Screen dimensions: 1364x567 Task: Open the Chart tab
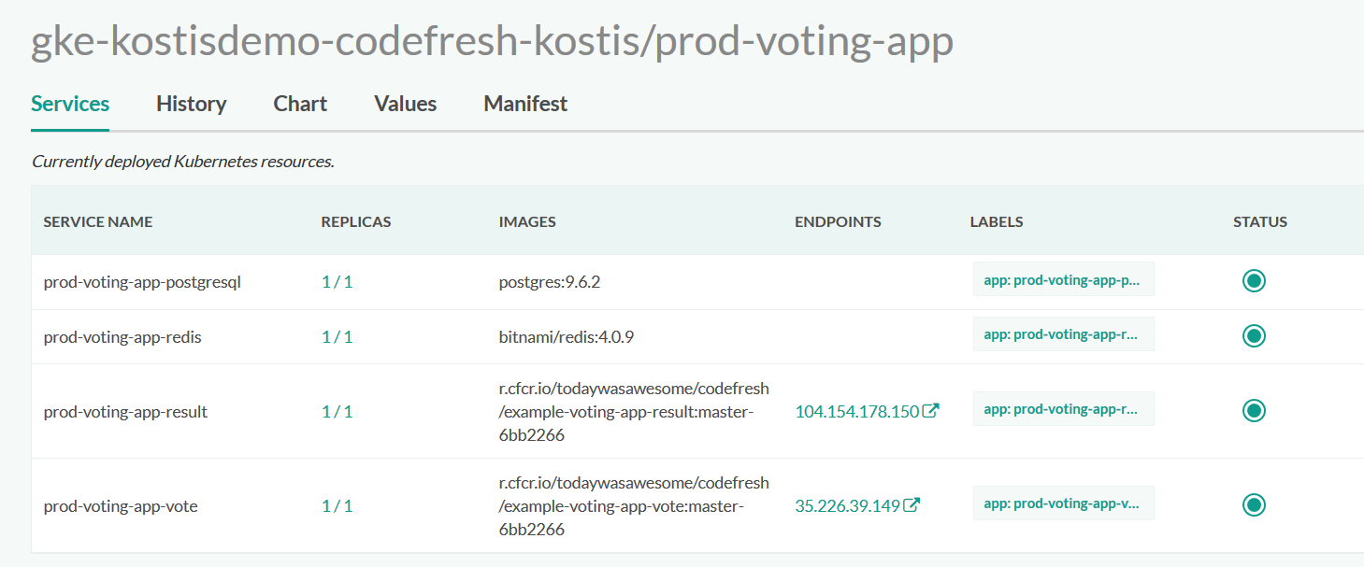[300, 104]
